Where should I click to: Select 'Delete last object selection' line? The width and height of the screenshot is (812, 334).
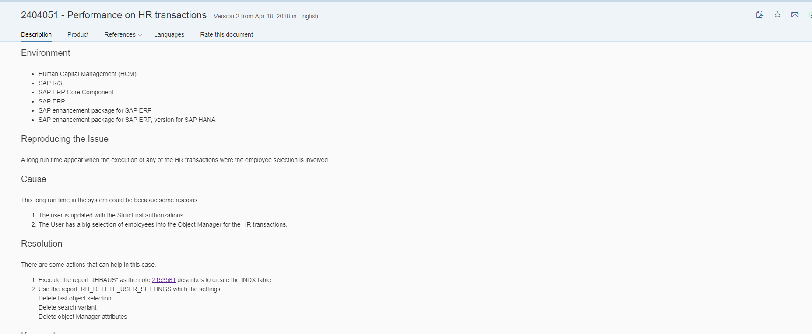(75, 298)
